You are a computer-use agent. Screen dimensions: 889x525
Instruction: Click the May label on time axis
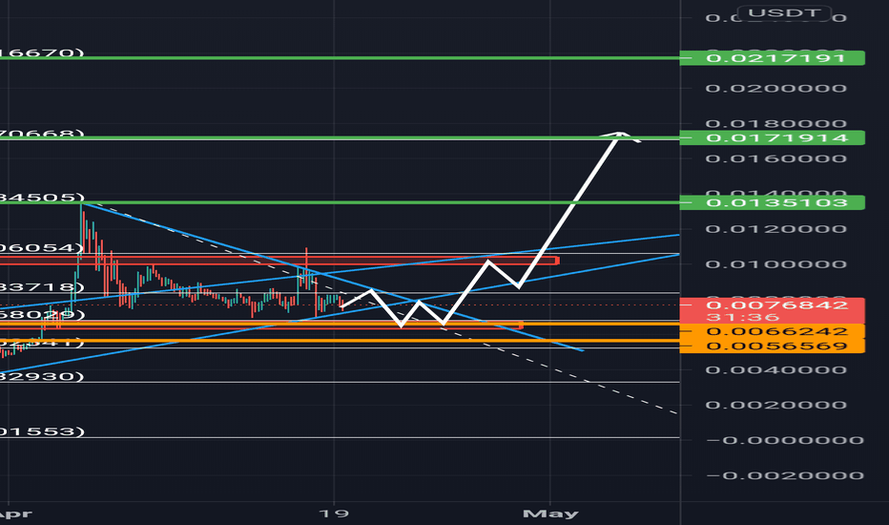(550, 514)
